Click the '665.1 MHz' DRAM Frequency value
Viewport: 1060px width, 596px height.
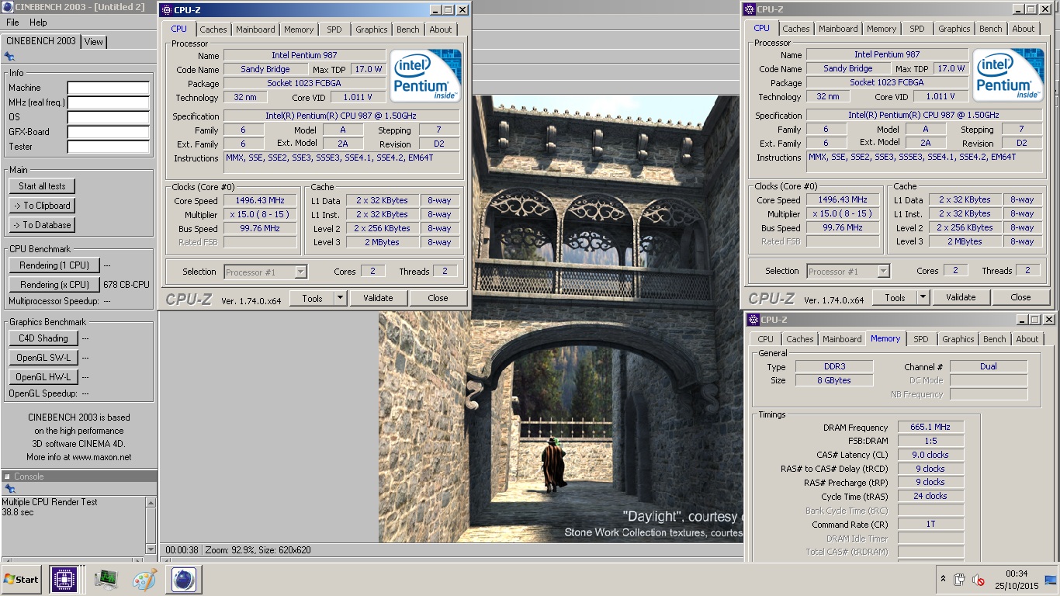point(930,428)
